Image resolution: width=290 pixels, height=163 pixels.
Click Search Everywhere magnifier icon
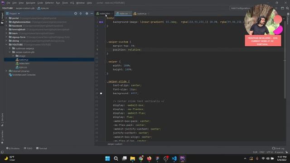tap(287, 8)
